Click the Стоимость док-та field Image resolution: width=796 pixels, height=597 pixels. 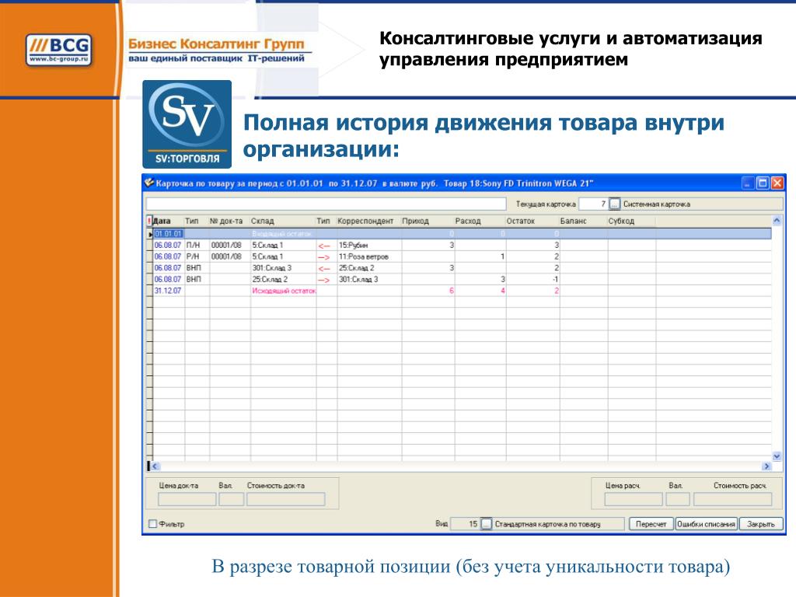pyautogui.click(x=286, y=500)
